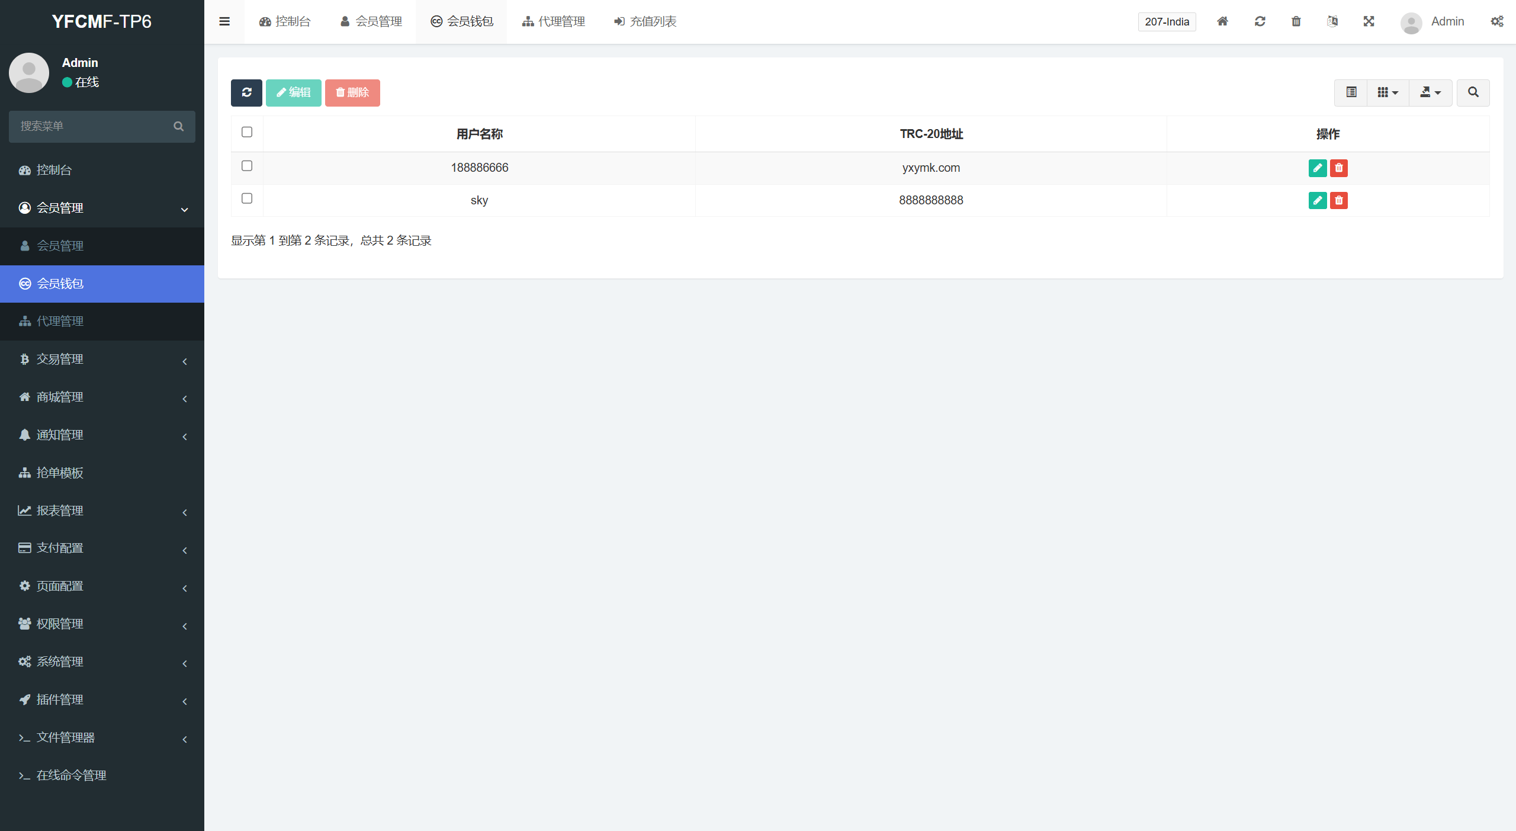Click the dark refresh table button
The height and width of the screenshot is (831, 1516).
coord(246,92)
